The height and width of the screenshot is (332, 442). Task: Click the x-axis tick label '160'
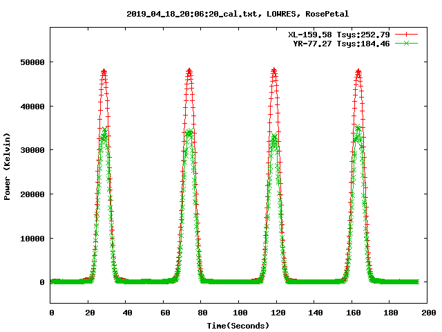(x=353, y=313)
